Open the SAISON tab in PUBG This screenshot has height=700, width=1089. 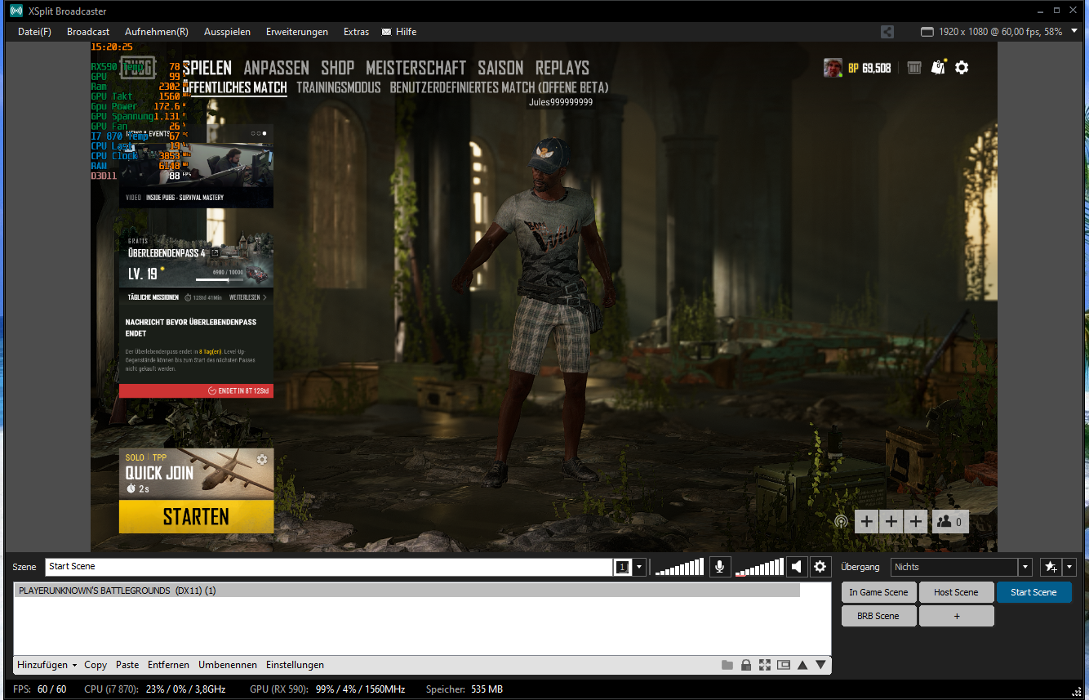(x=500, y=68)
